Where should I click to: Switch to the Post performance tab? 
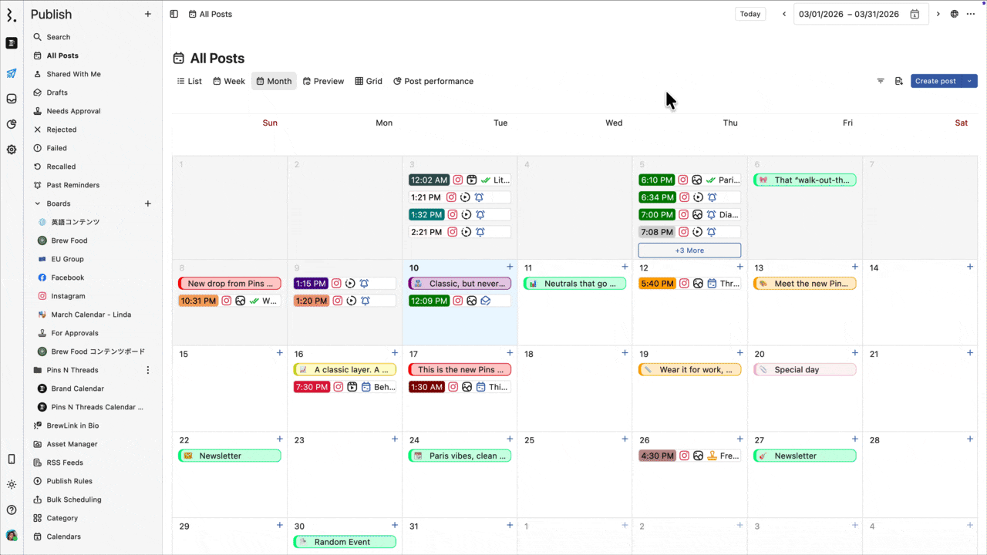[x=433, y=81]
